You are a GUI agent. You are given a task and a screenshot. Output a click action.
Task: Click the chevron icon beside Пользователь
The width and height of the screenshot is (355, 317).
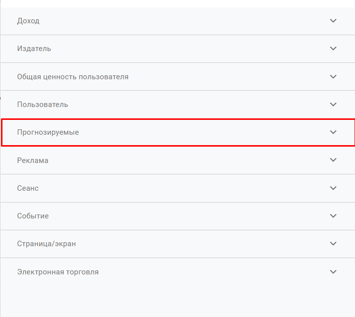[333, 105]
